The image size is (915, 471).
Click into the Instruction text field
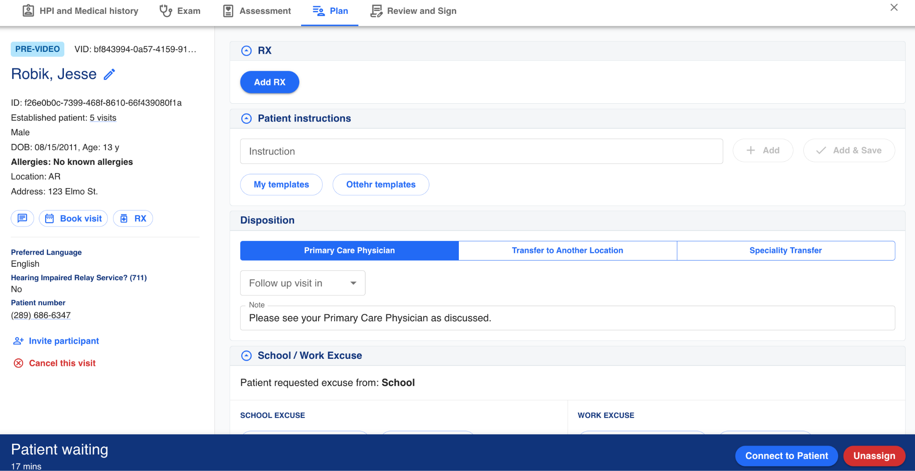point(481,151)
